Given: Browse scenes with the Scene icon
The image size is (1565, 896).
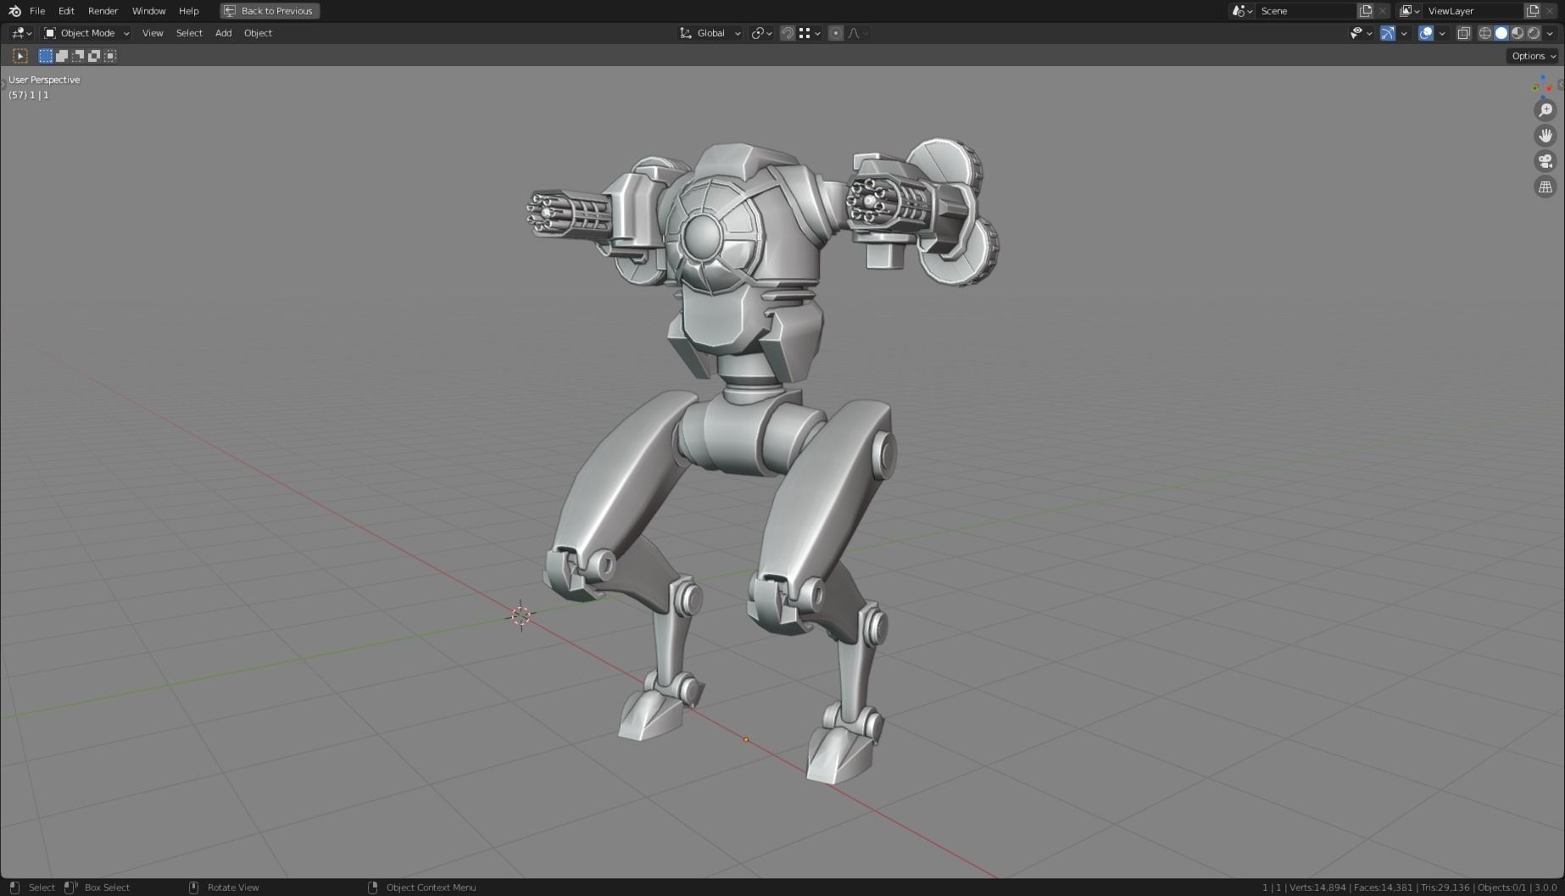Looking at the screenshot, I should (x=1242, y=11).
